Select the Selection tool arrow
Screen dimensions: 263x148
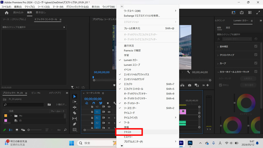point(75,96)
